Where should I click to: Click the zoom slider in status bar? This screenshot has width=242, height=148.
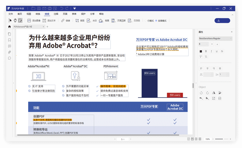point(222,139)
